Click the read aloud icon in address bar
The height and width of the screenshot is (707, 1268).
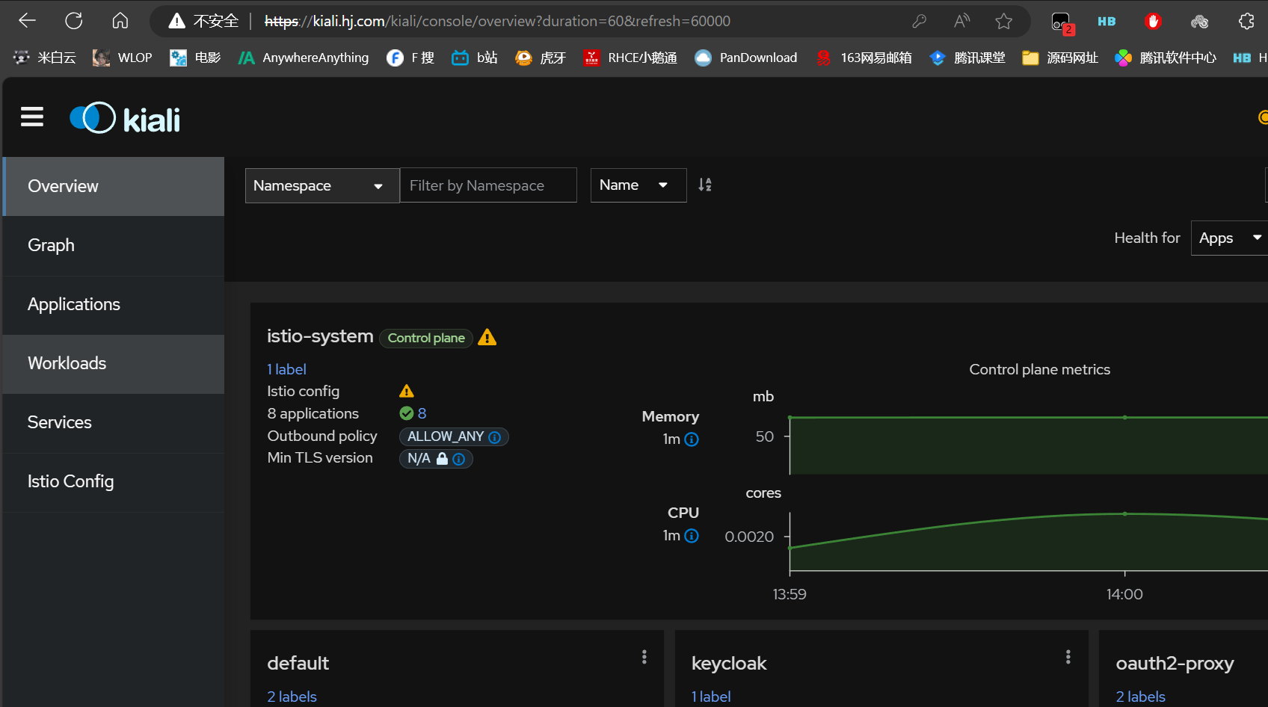(x=961, y=21)
